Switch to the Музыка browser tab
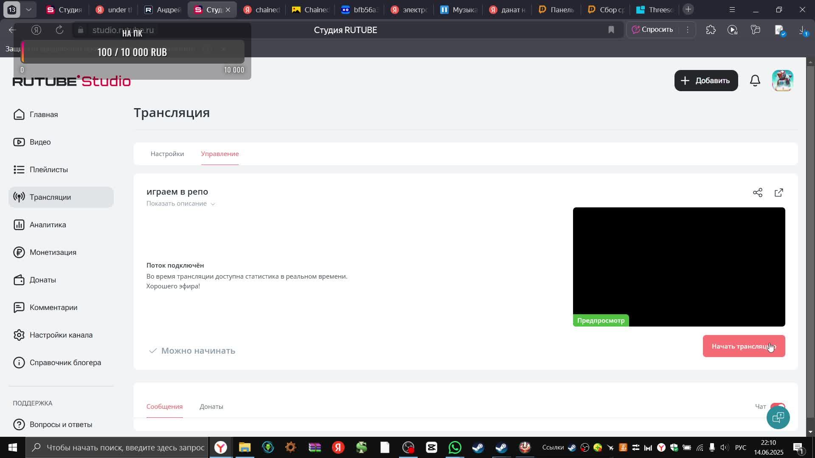Image resolution: width=815 pixels, height=458 pixels. tap(458, 9)
